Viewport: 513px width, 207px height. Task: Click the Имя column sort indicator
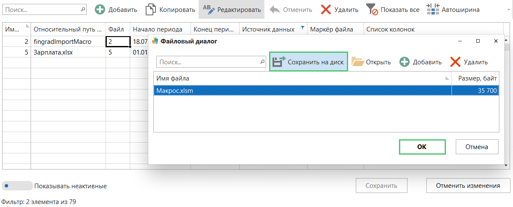coord(28,26)
